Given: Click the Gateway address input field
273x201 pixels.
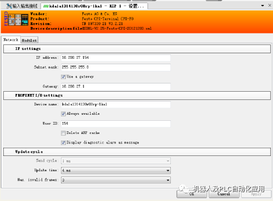Looking at the screenshot, I should (116, 86).
